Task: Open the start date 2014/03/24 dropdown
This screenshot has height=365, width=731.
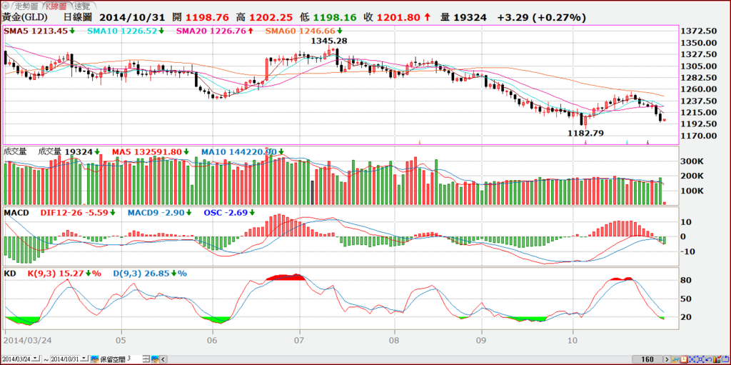Action: (x=36, y=359)
